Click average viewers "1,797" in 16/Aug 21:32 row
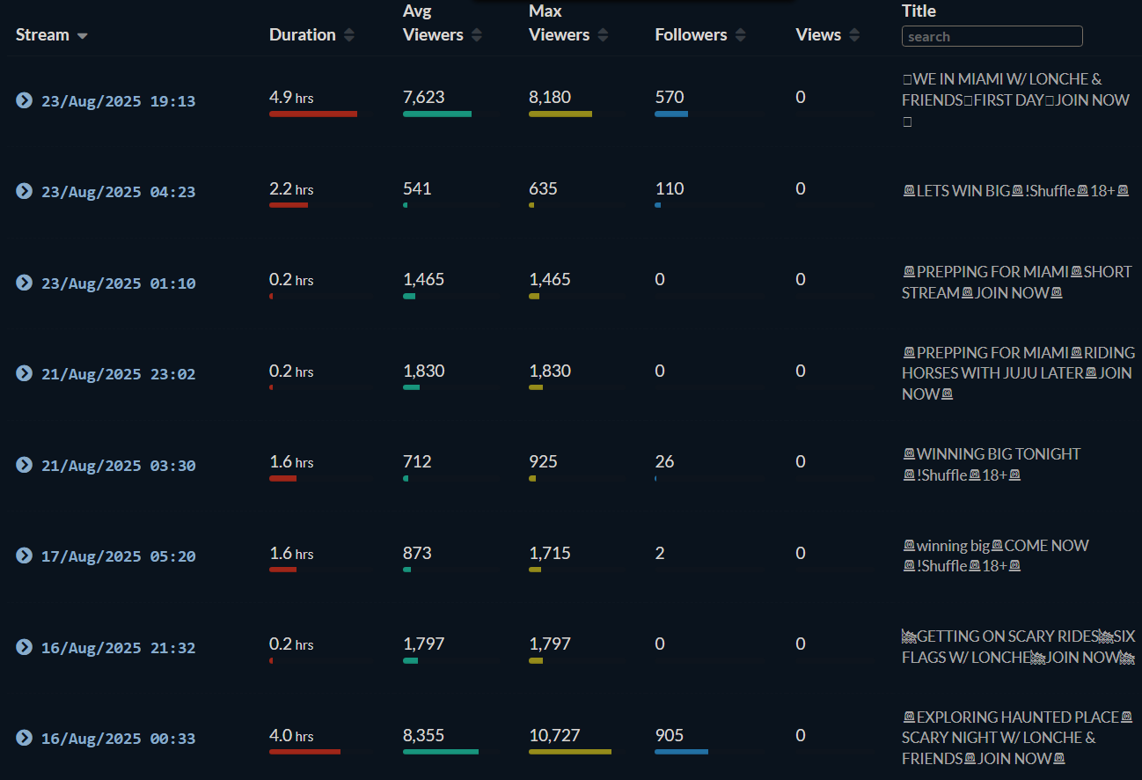 pyautogui.click(x=424, y=644)
